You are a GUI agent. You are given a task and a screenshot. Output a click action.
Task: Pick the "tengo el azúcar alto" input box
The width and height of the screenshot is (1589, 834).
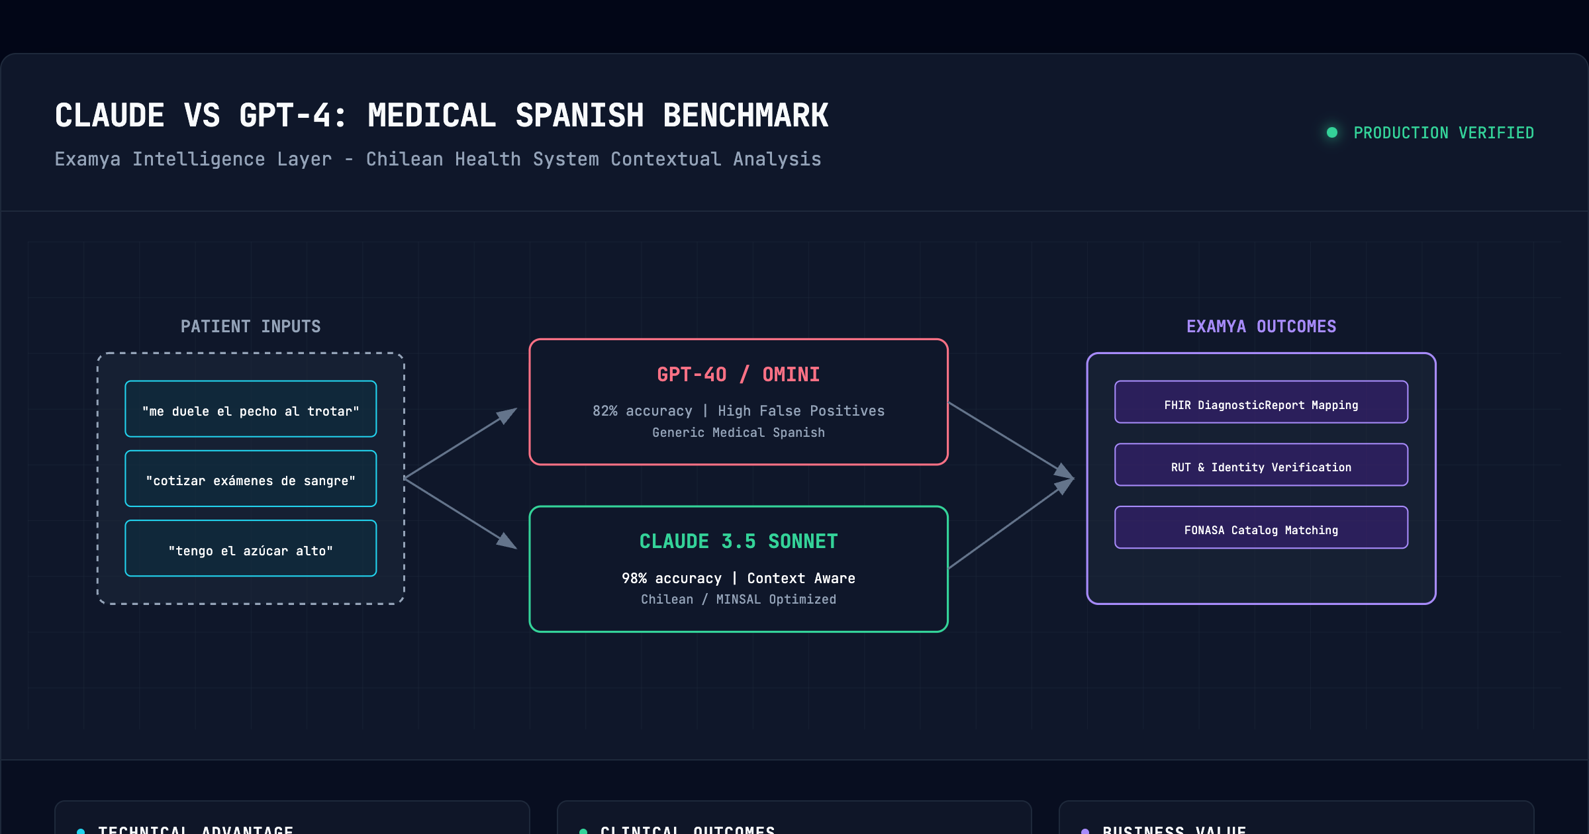[x=251, y=548]
